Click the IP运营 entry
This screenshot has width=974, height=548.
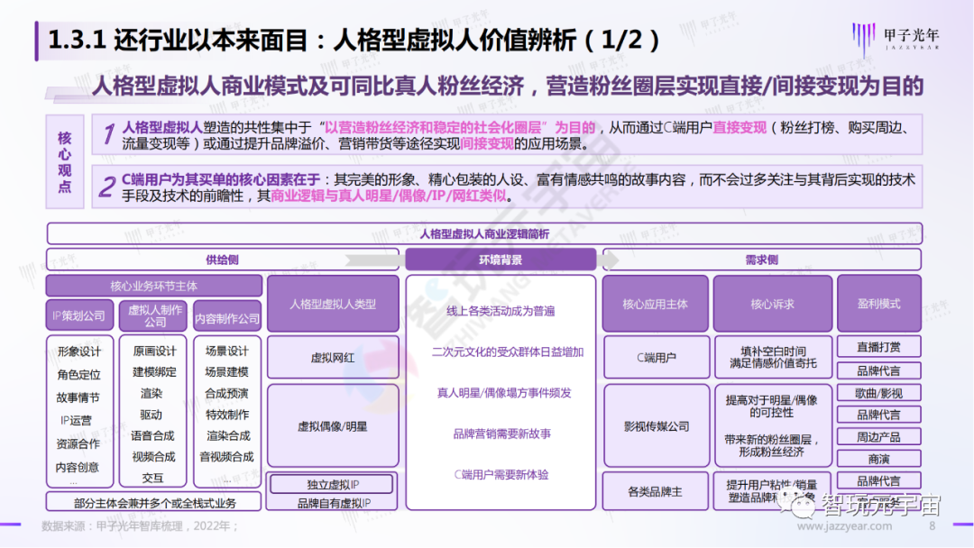point(77,420)
